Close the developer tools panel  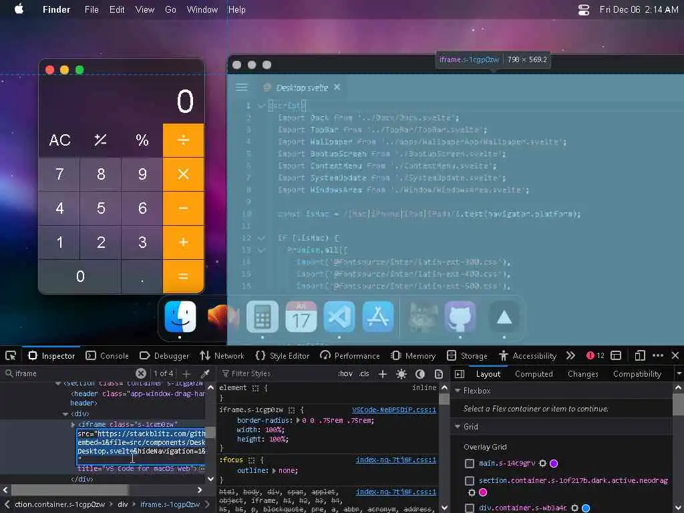(675, 355)
